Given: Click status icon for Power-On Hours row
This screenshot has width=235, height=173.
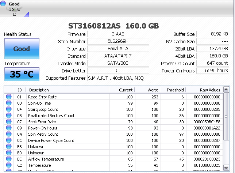Looking at the screenshot, I should click(x=9, y=128).
